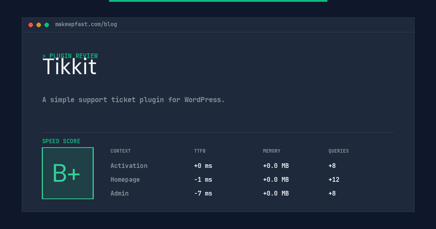Click the green progress bar at top

(x=218, y=1)
